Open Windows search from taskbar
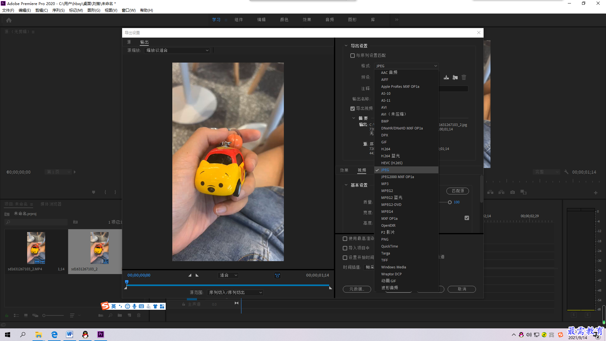The width and height of the screenshot is (606, 341). pos(23,335)
